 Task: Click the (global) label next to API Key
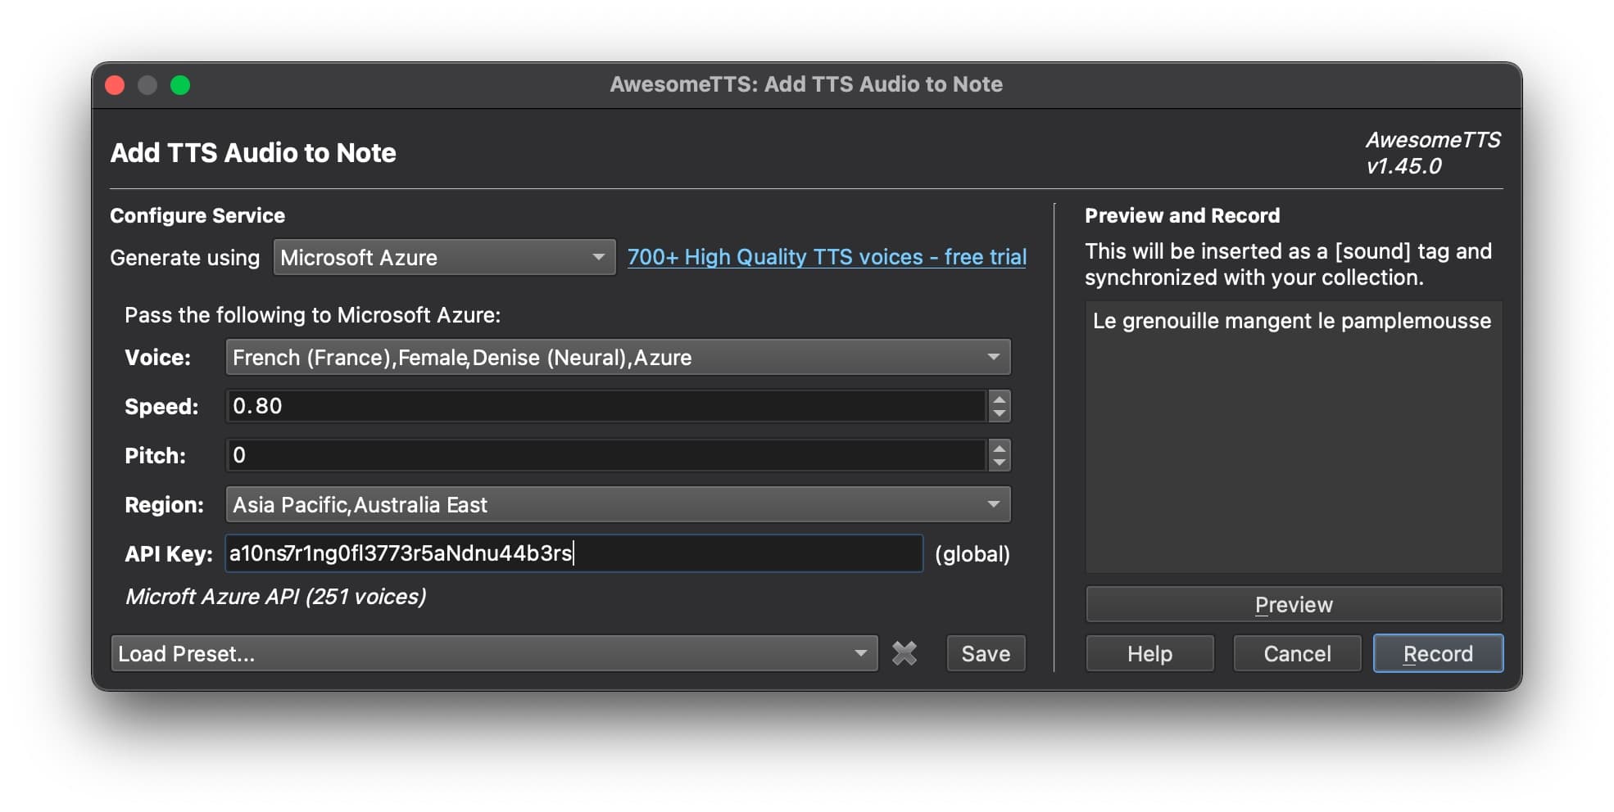click(972, 554)
